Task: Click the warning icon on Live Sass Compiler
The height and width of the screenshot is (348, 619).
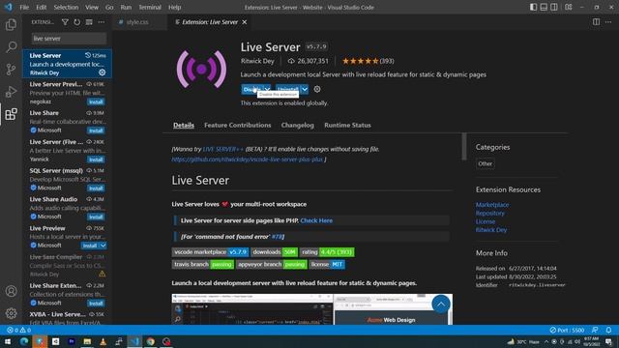Action: (x=103, y=274)
